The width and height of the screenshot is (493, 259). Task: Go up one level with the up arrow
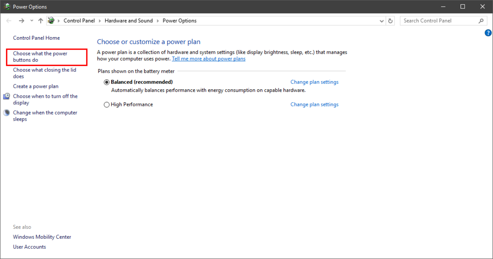pos(41,21)
